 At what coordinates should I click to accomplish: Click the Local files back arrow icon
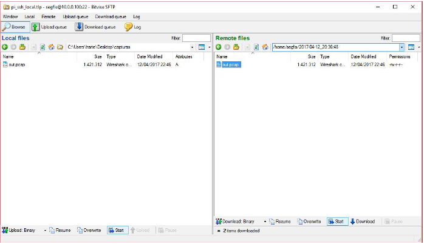click(x=5, y=47)
